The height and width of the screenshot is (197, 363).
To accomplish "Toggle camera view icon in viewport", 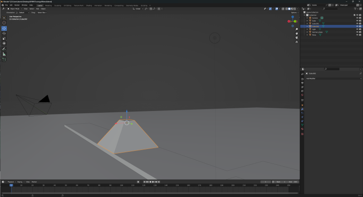I will coord(297,38).
